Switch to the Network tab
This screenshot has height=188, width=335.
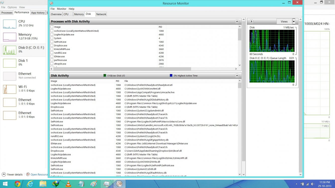[x=101, y=14]
